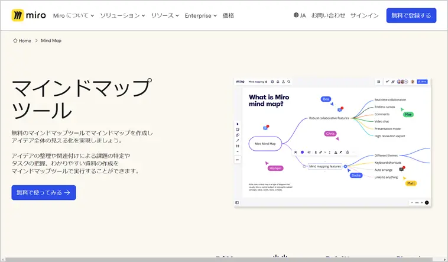Select the sticky note tool in board toolbar
Screen dimensions: 448x262
pyautogui.click(x=238, y=130)
